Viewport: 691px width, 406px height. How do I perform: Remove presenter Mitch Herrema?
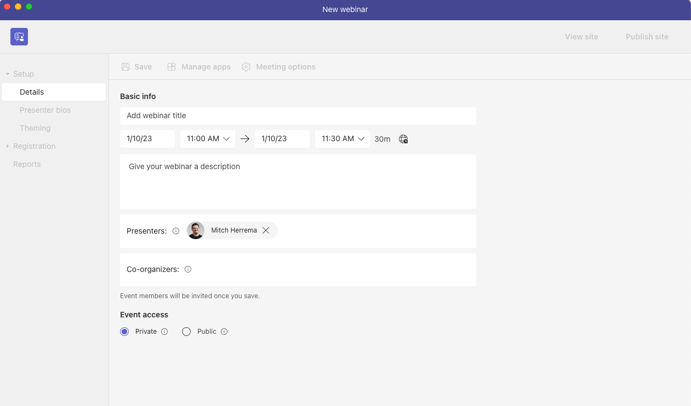pyautogui.click(x=266, y=230)
